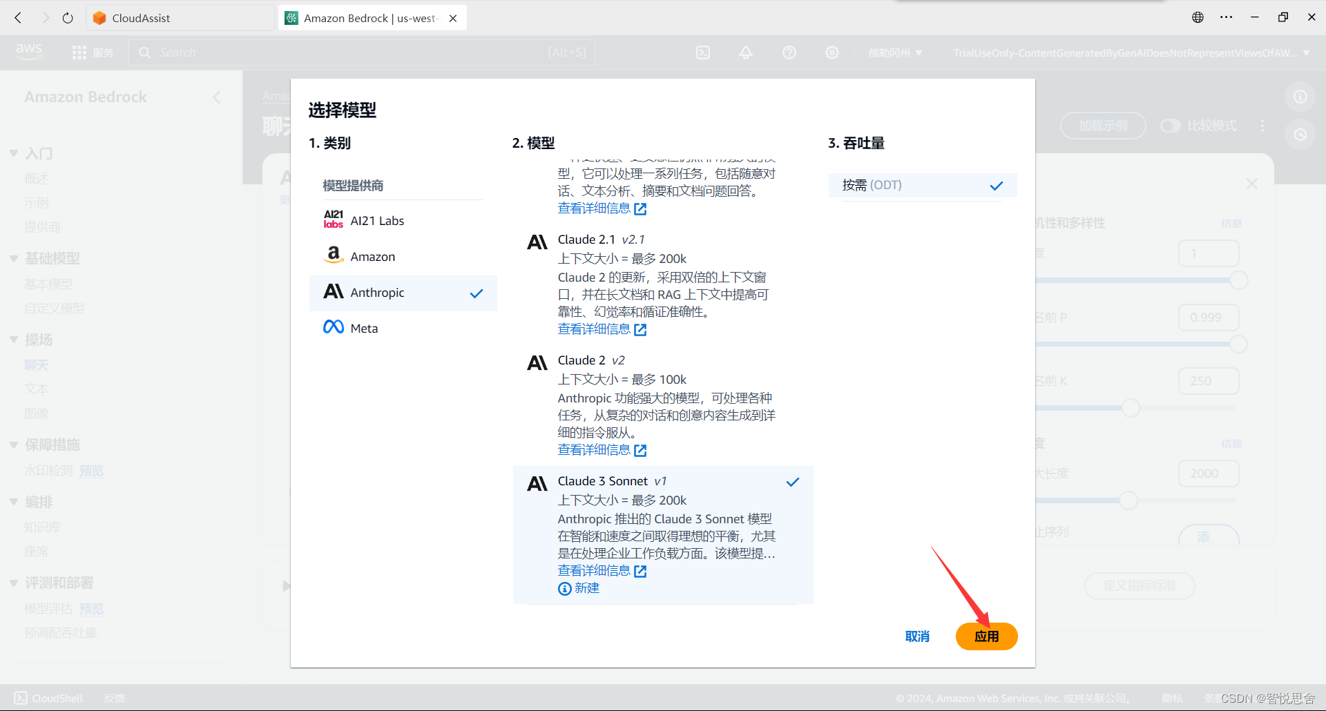This screenshot has width=1326, height=711.
Task: Choose the Claude 2 v2 model
Action: point(663,405)
